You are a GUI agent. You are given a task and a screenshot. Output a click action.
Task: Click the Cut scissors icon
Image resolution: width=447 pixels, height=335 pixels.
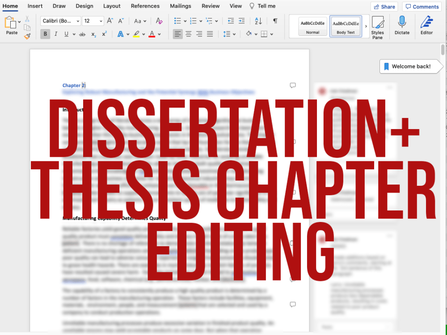(27, 19)
